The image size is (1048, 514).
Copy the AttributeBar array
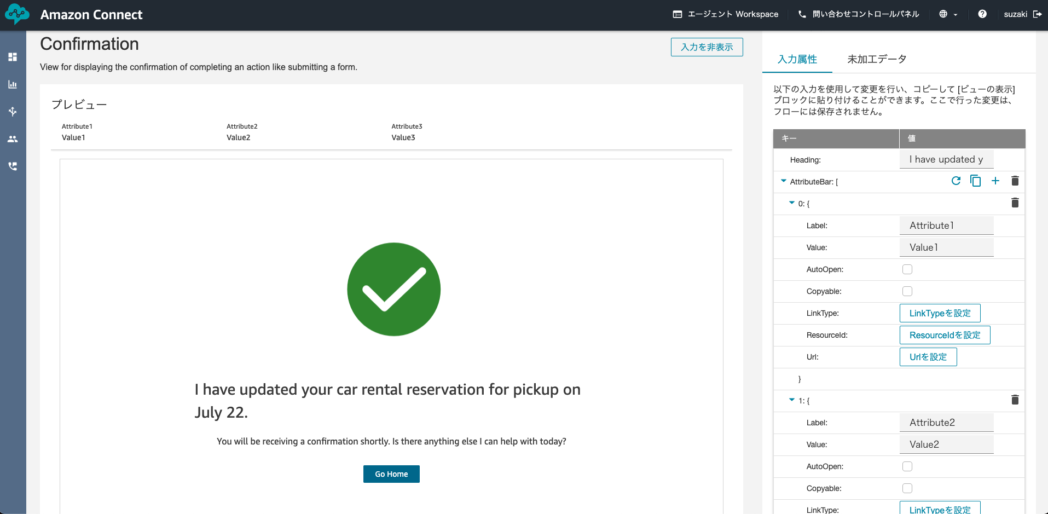click(976, 181)
